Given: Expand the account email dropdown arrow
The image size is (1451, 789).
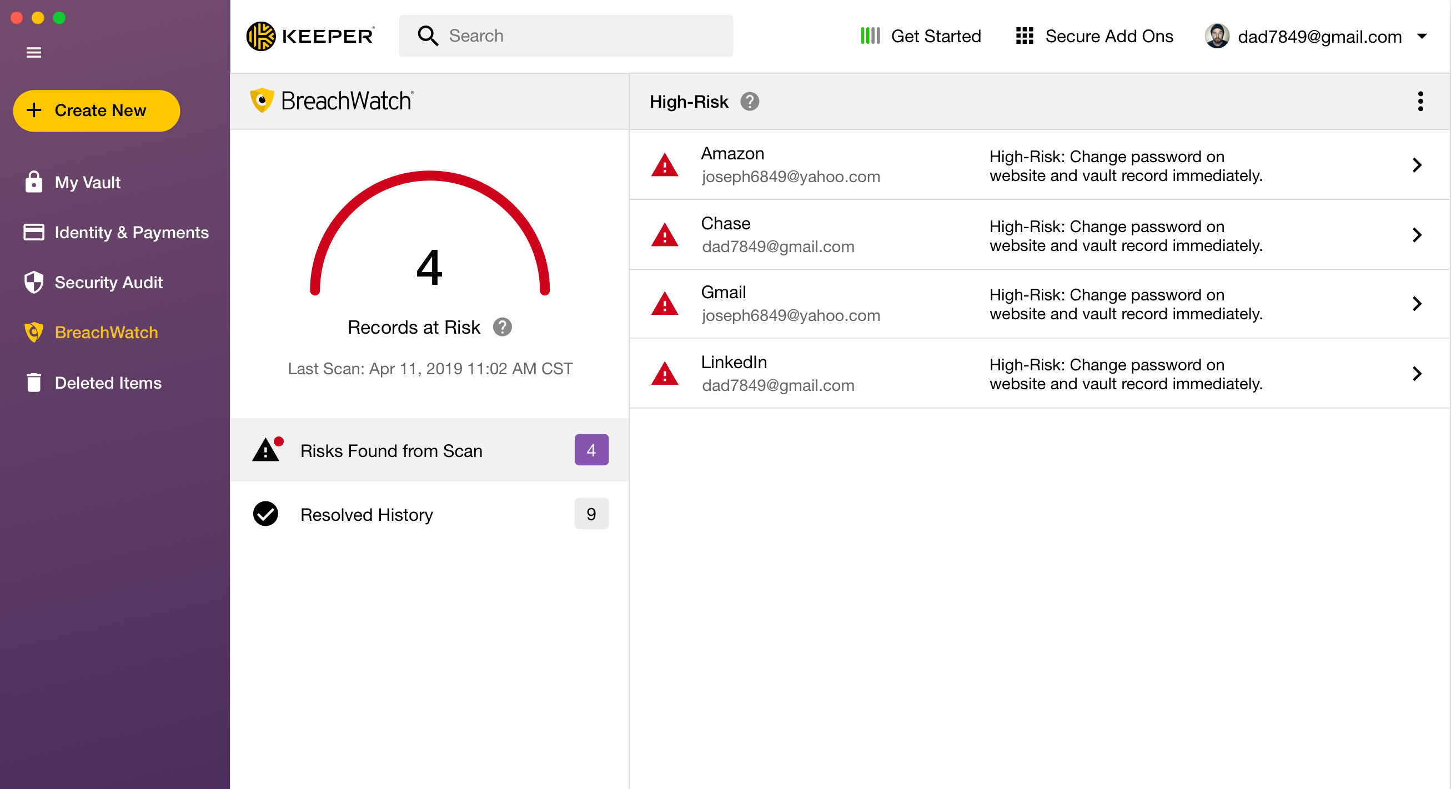Looking at the screenshot, I should pyautogui.click(x=1422, y=36).
